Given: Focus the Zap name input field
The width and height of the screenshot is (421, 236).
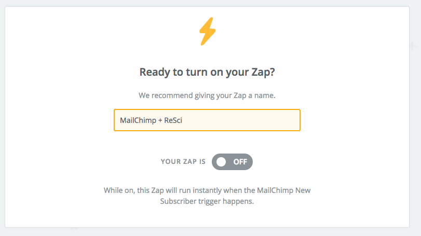Looking at the screenshot, I should pyautogui.click(x=207, y=120).
